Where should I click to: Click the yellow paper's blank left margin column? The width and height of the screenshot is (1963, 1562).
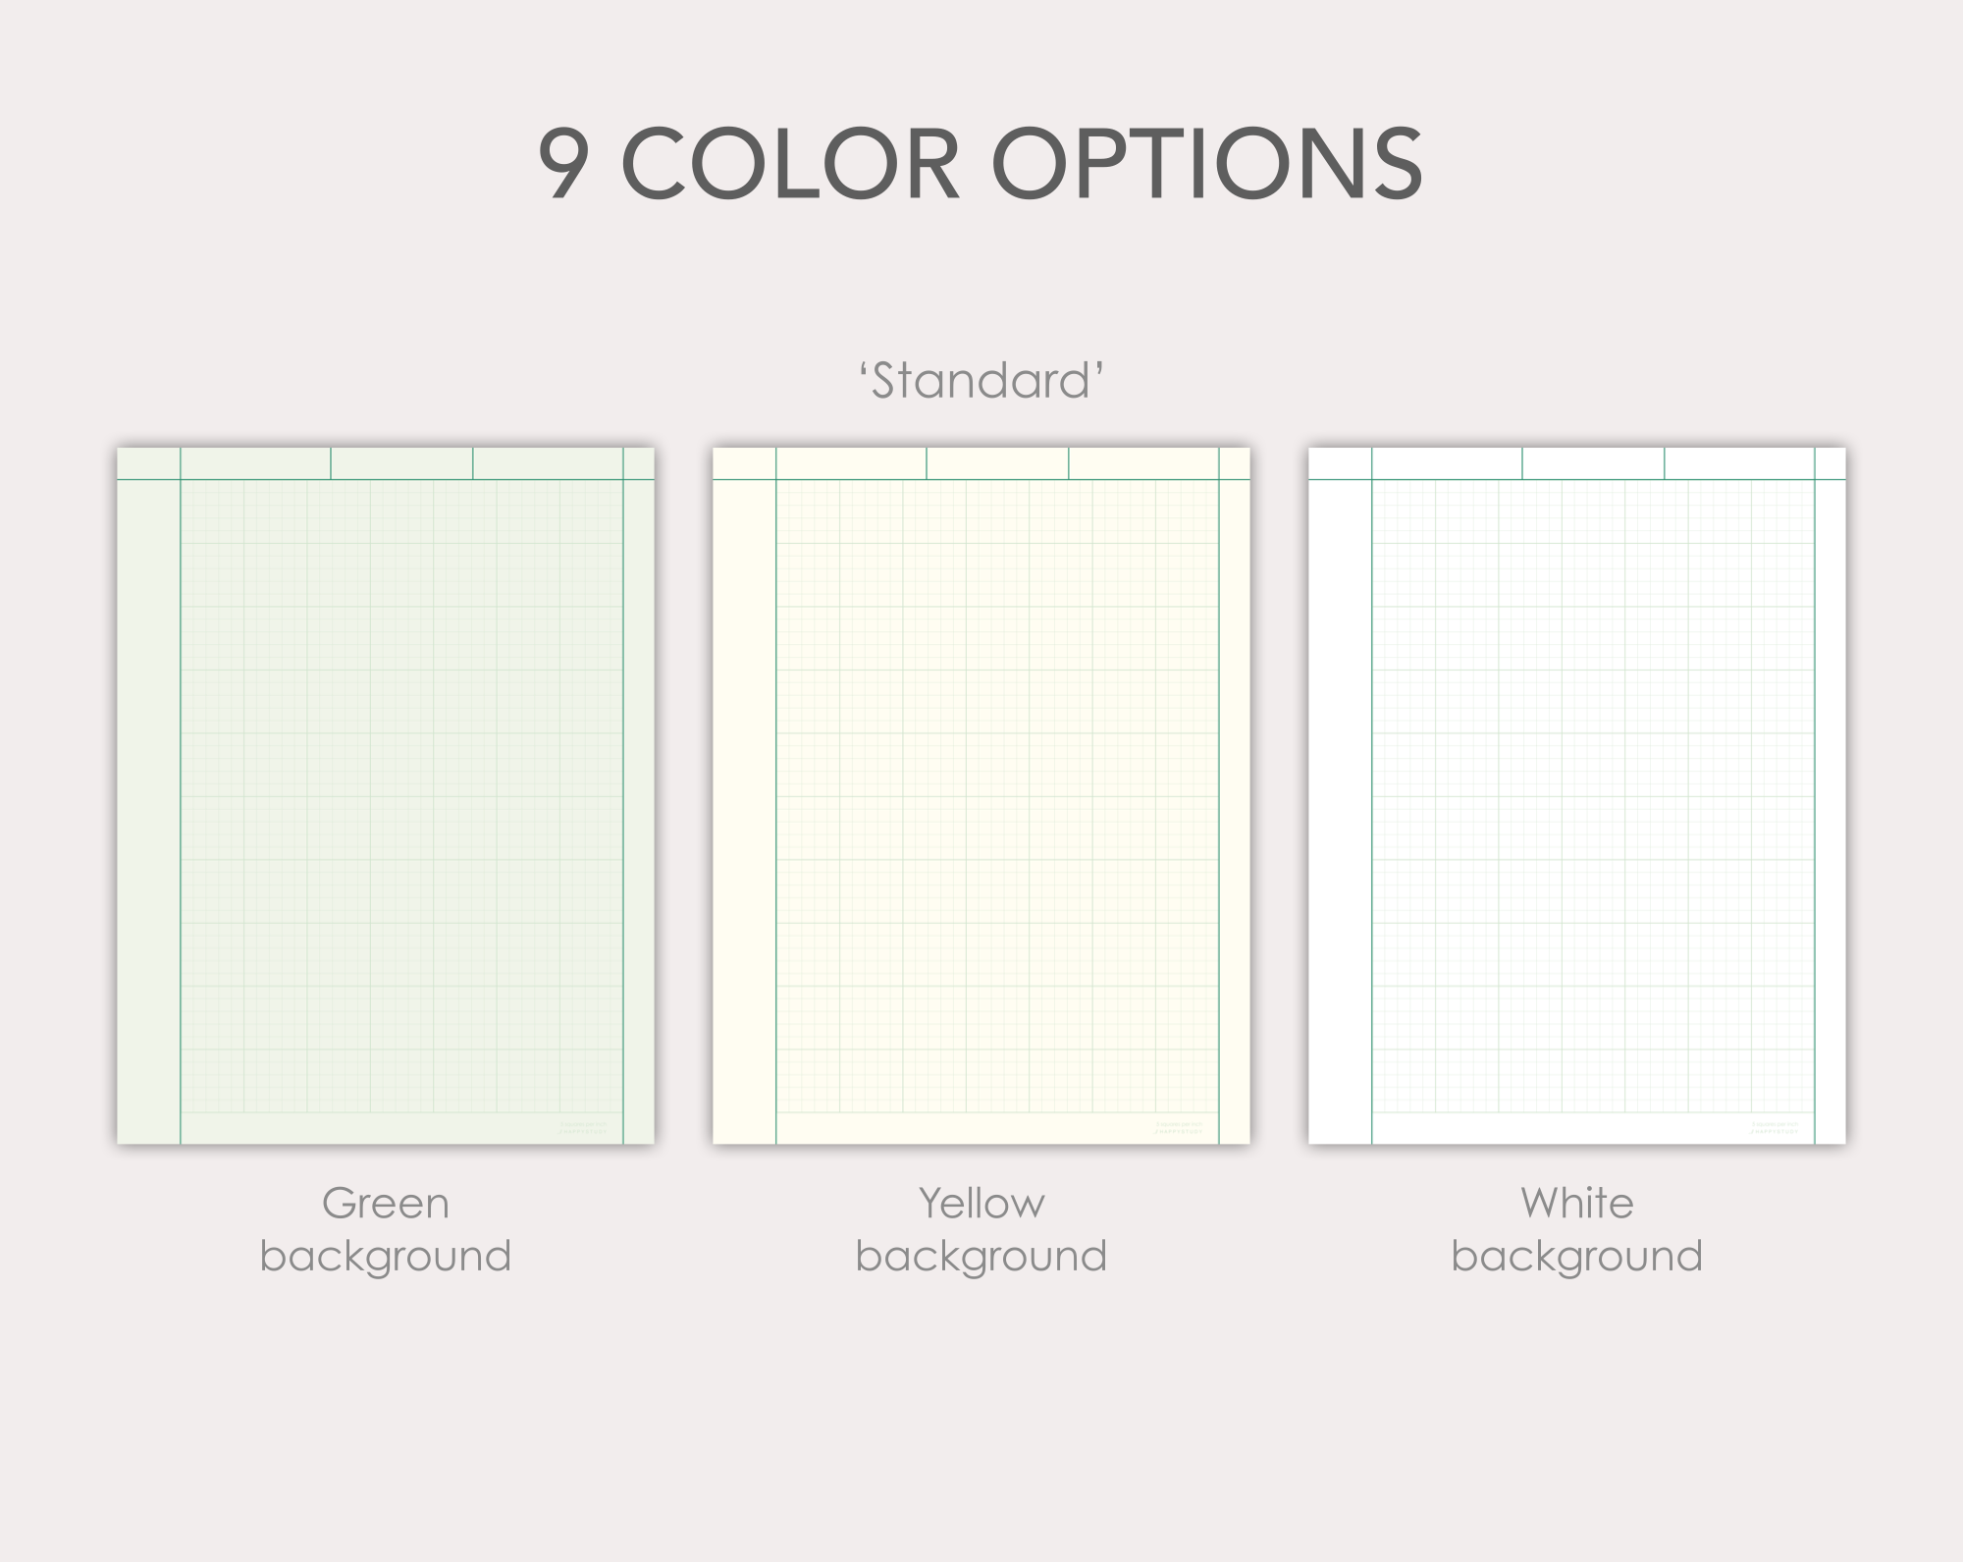coord(744,812)
